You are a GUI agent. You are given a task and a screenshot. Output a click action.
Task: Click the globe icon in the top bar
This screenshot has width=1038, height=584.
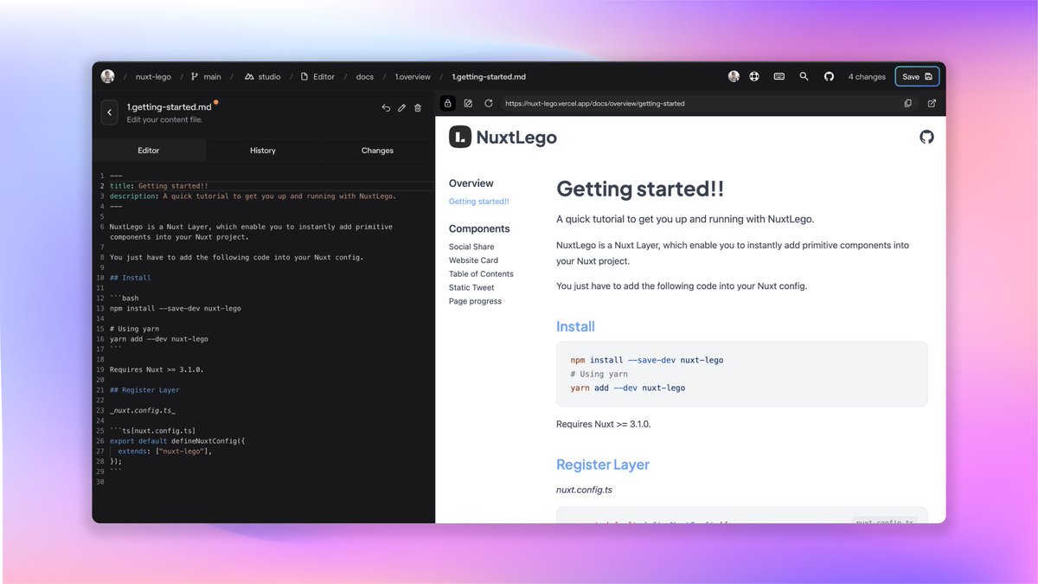(x=754, y=76)
